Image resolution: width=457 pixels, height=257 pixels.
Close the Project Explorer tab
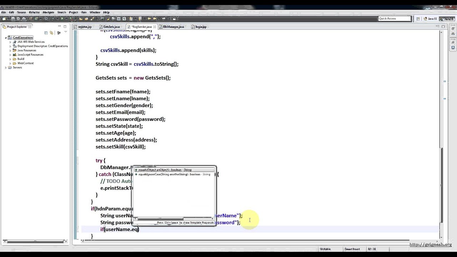pos(30,27)
